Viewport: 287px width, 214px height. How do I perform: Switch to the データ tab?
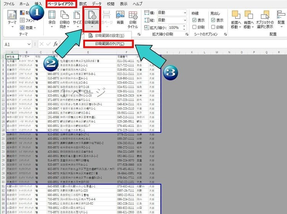[x=97, y=4]
